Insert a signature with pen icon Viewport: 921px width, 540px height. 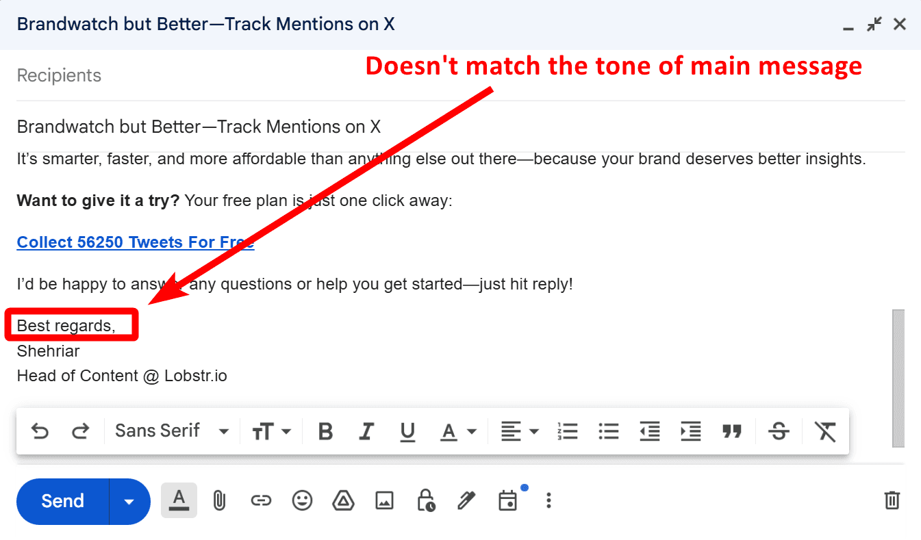466,501
